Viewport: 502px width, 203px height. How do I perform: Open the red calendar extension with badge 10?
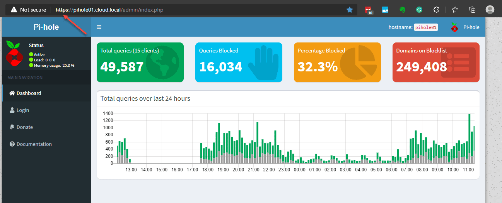pyautogui.click(x=369, y=10)
